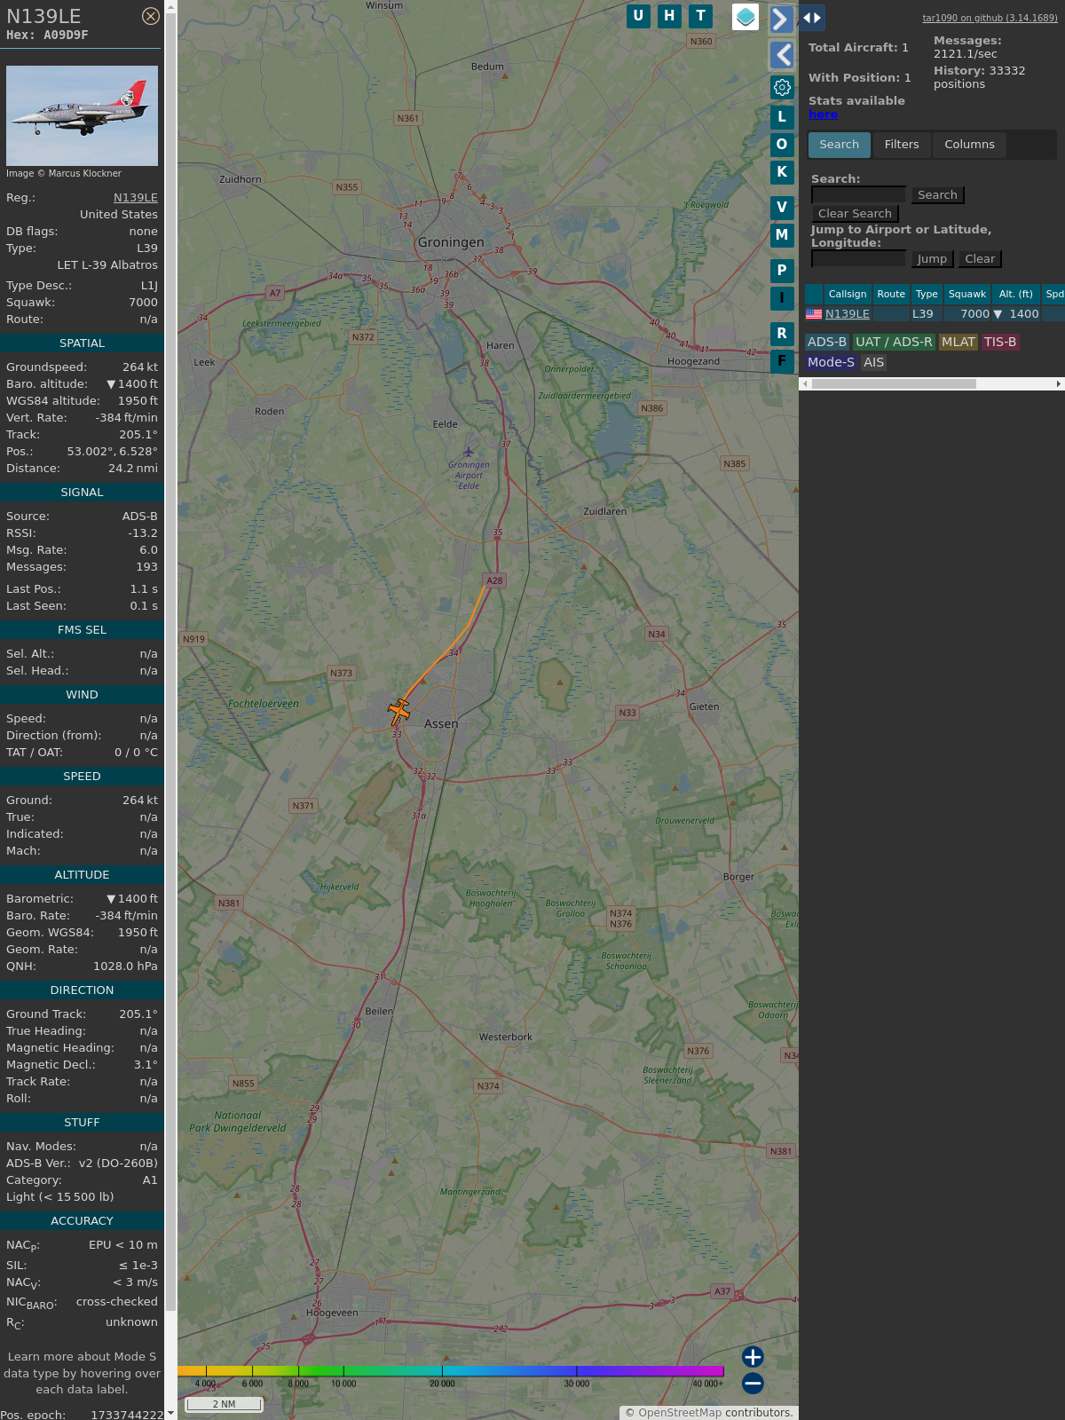Click the Clear Search button
The image size is (1065, 1420).
click(855, 214)
